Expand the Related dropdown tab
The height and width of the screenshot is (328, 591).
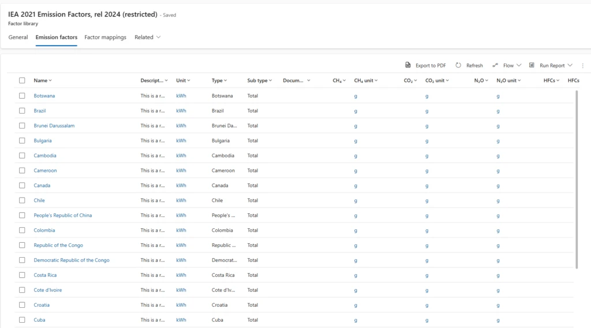(147, 37)
